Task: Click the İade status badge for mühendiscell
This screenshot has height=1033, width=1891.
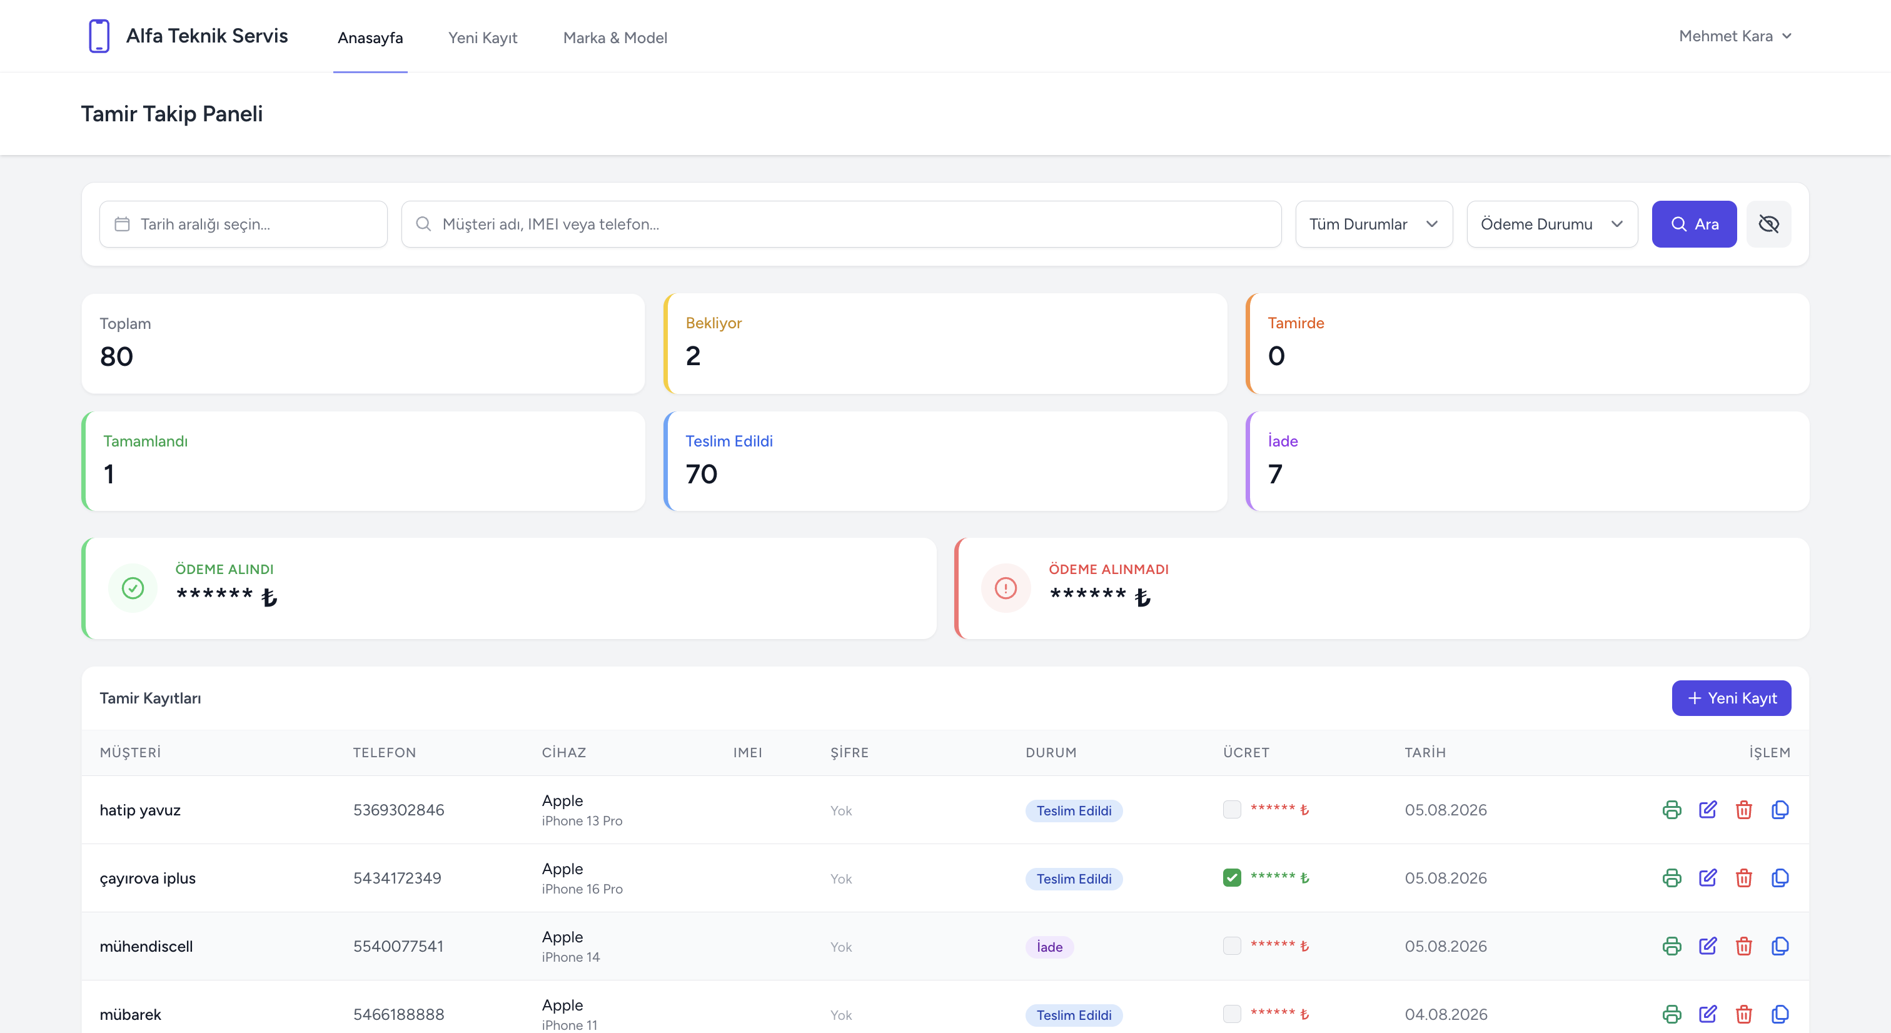Action: coord(1049,947)
